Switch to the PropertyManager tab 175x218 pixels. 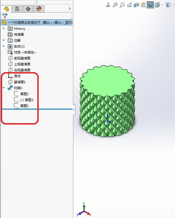(17, 9)
